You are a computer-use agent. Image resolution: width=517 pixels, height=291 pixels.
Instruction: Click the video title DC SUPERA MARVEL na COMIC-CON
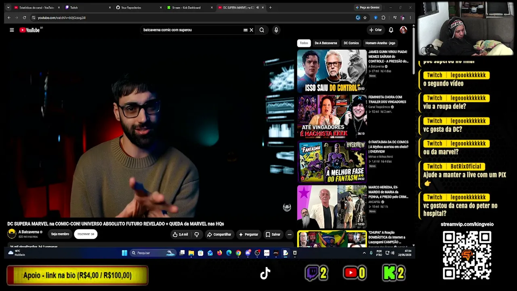coord(116,224)
